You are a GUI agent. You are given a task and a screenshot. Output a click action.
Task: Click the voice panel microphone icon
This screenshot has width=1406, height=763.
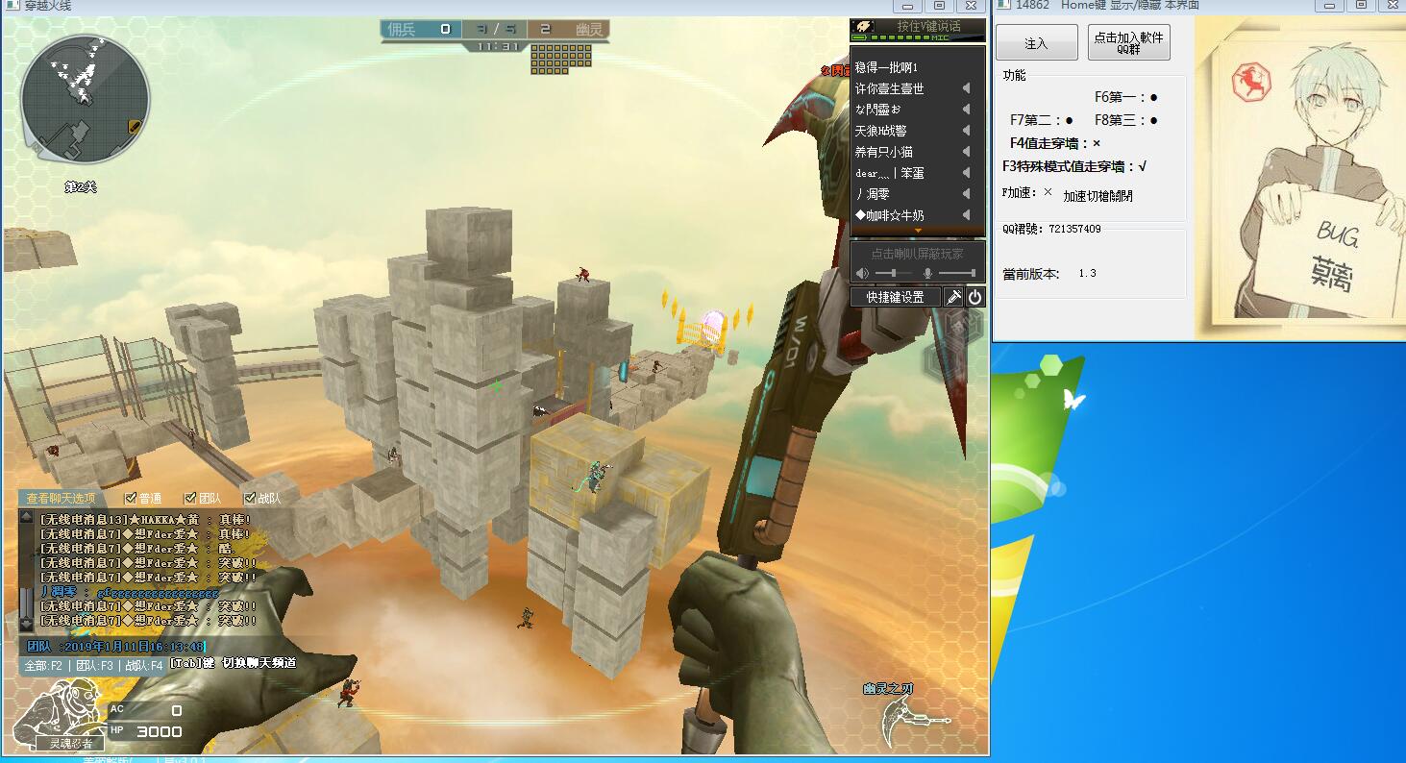tap(927, 274)
